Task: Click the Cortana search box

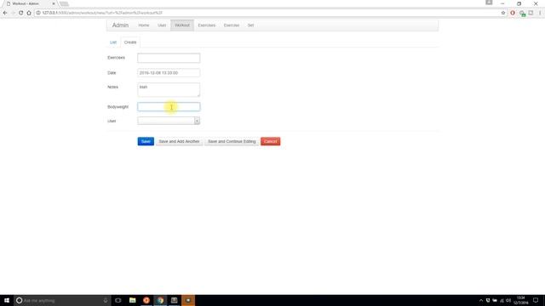Action: [62, 300]
